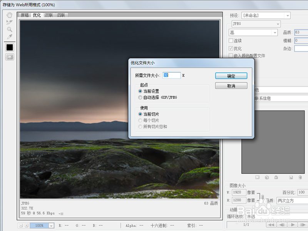Click the black eyedropper color swatch

point(10,47)
